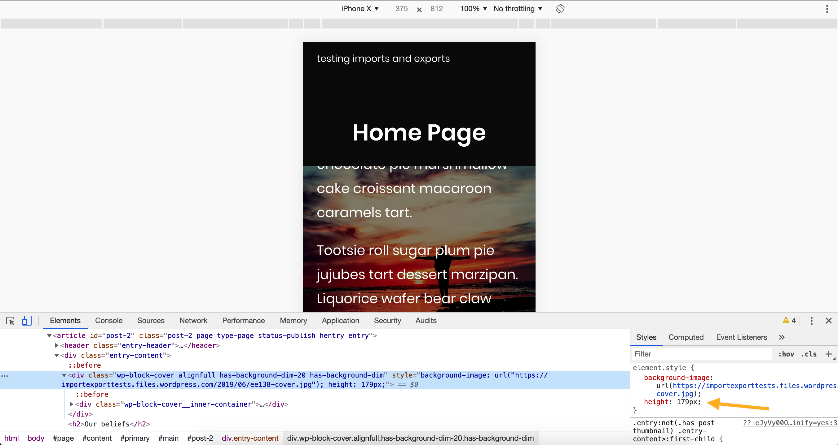Select div.entry-content in the breadcrumb bar
Screen dimensions: 838x445
tap(250, 438)
